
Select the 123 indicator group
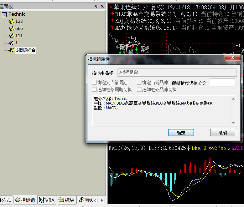19,21
